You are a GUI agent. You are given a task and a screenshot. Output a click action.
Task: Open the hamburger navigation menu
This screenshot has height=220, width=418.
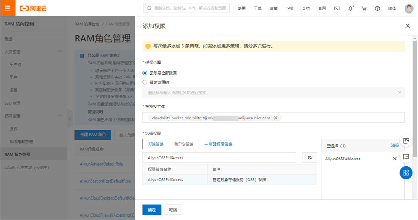tap(7, 8)
